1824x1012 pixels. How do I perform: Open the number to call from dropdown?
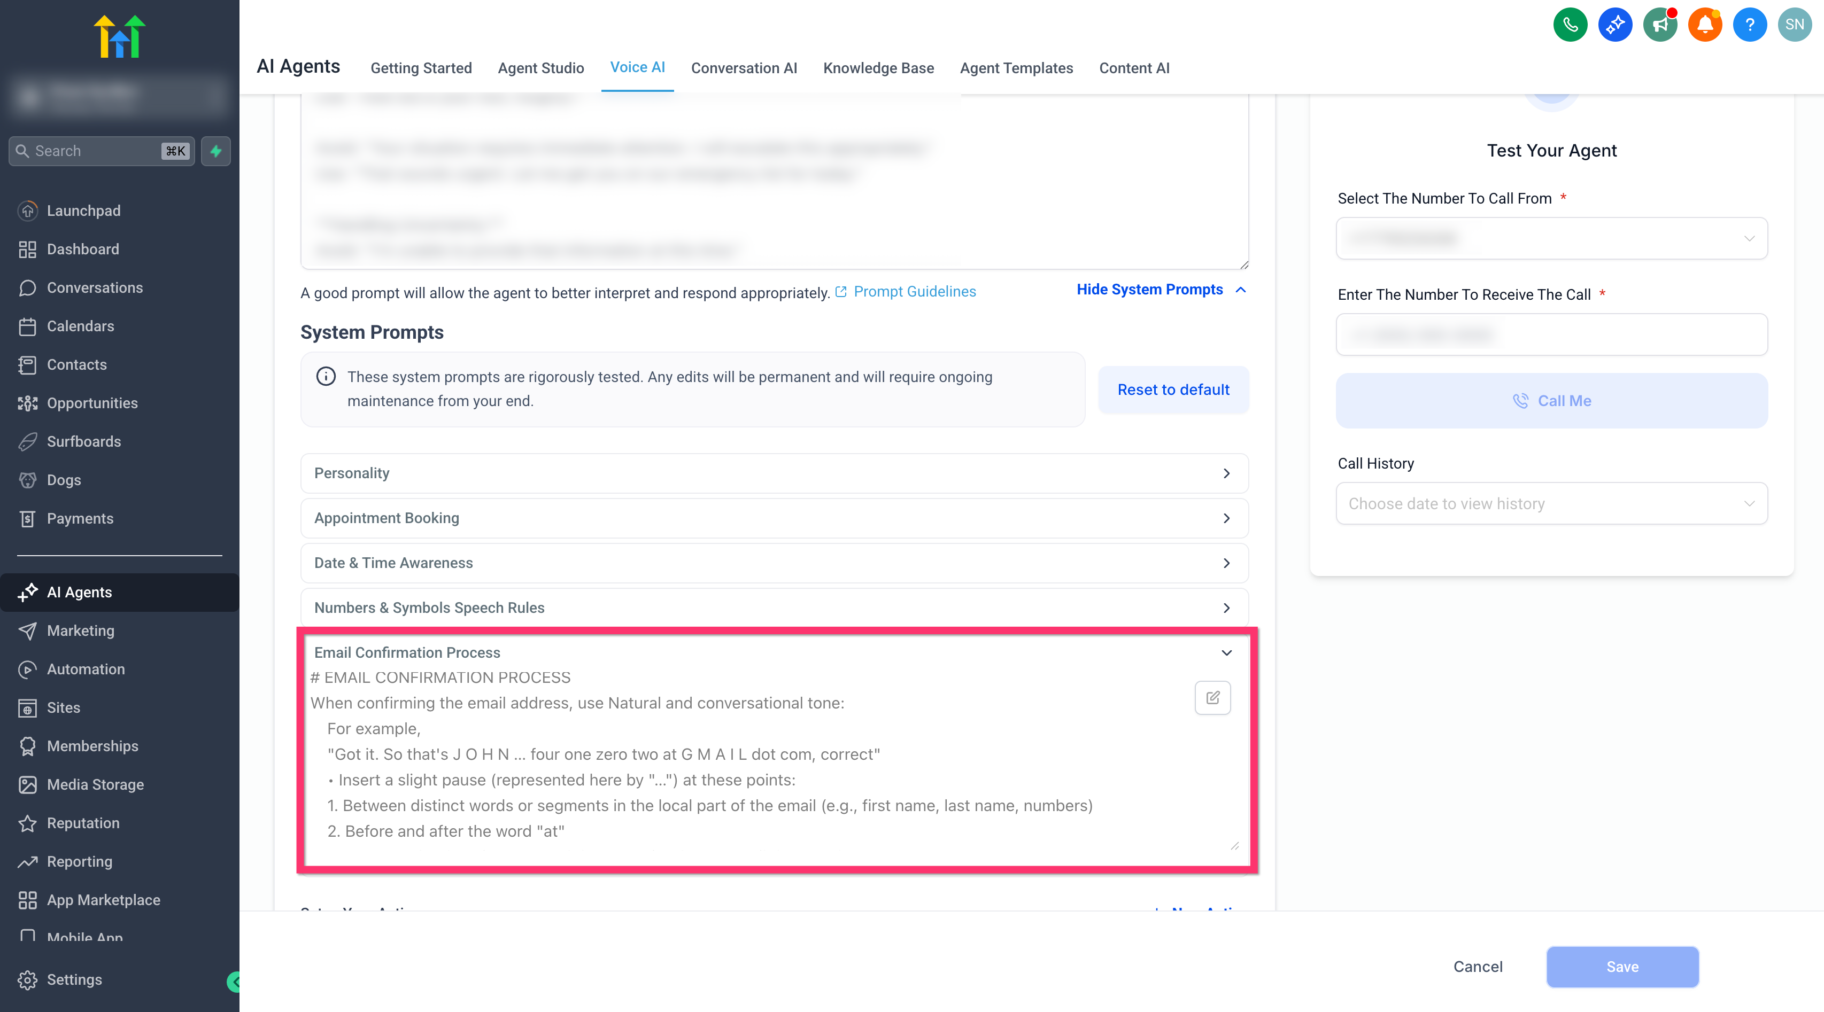coord(1551,238)
